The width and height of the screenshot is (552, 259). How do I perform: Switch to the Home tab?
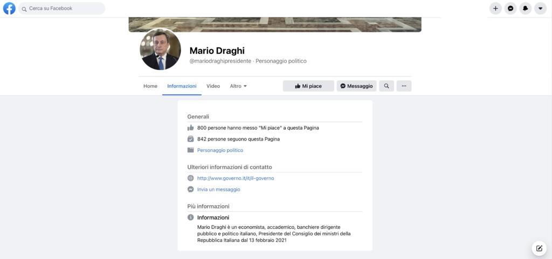coord(150,86)
